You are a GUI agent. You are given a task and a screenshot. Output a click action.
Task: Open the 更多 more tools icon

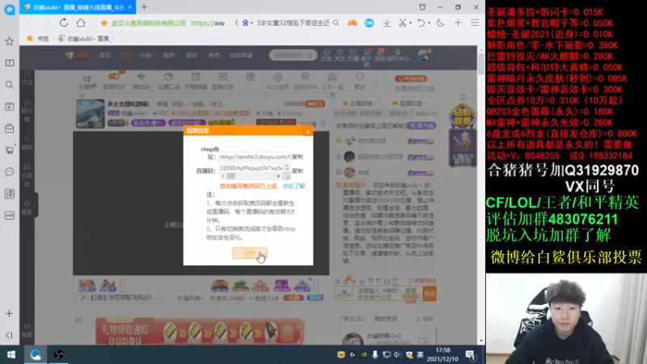tap(359, 81)
